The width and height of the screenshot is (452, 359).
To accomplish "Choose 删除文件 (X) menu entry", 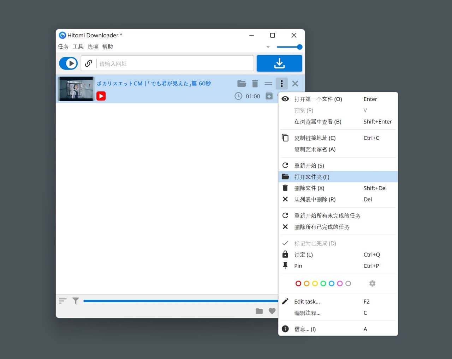I will coord(338,188).
